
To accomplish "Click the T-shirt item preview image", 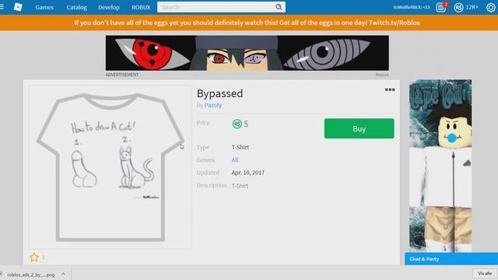I will pyautogui.click(x=110, y=167).
